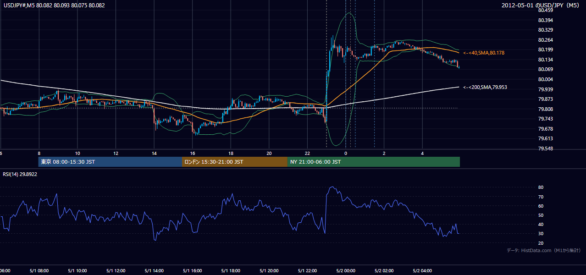This screenshot has width=586, height=275.
Task: Click price level 80.199 on the price axis
Action: (x=545, y=49)
